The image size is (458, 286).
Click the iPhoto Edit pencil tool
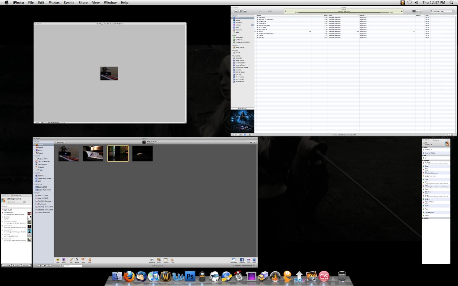pyautogui.click(x=71, y=260)
